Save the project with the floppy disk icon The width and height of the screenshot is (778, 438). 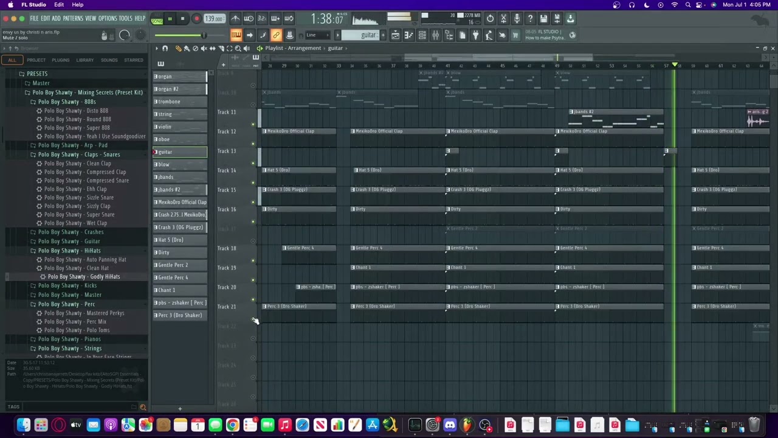coord(543,19)
